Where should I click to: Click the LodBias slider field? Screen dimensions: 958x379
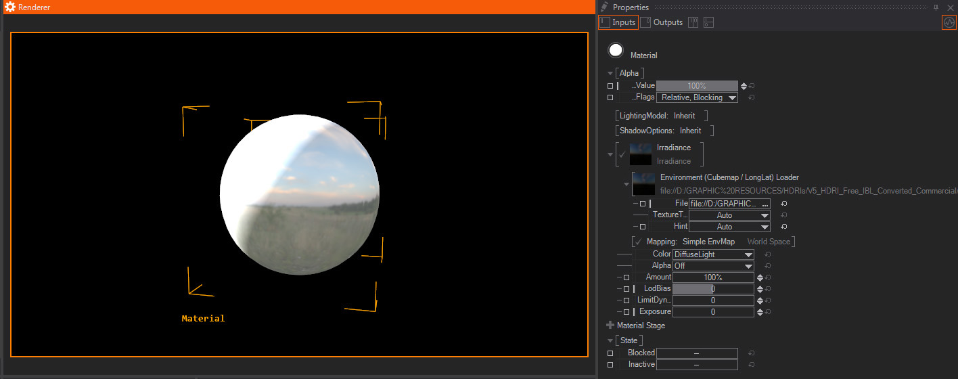coord(713,289)
